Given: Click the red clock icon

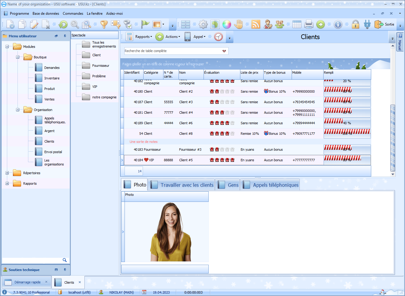Looking at the screenshot, I should coord(219,37).
